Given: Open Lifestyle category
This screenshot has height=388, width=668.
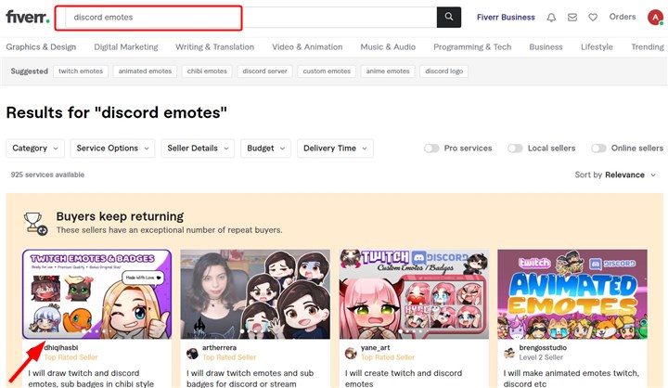Looking at the screenshot, I should 597,47.
